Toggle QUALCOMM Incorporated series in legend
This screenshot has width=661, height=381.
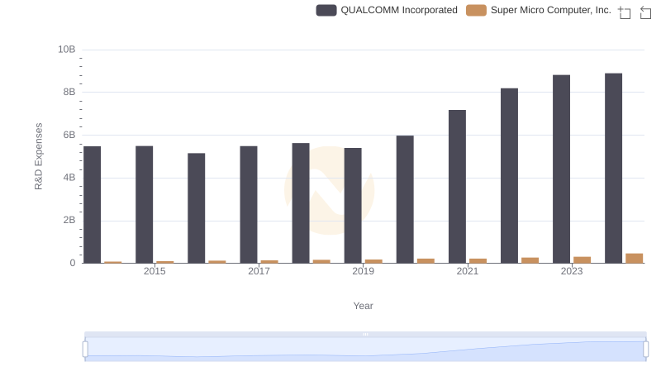[x=387, y=10]
